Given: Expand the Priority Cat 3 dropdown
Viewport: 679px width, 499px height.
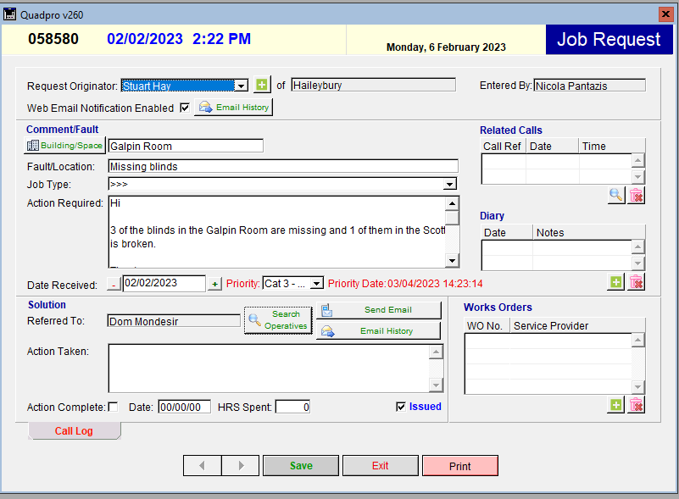Looking at the screenshot, I should point(316,284).
